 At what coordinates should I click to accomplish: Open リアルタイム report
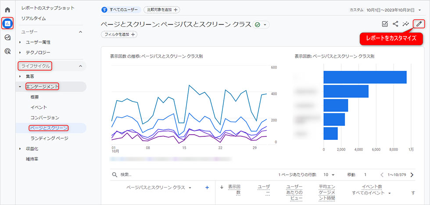pos(33,19)
